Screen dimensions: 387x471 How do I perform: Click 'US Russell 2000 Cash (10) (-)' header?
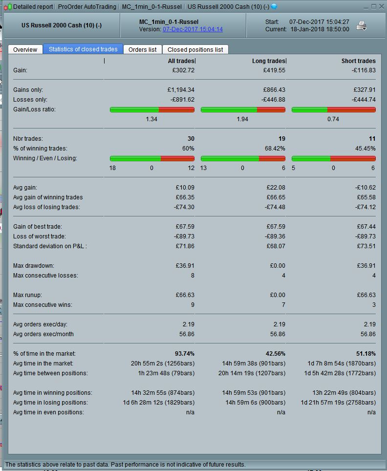pyautogui.click(x=62, y=25)
